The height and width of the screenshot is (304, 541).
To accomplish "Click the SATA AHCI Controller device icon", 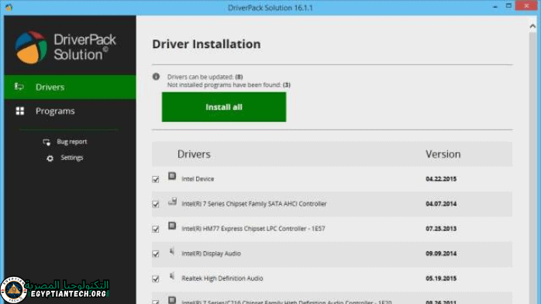I will [172, 201].
